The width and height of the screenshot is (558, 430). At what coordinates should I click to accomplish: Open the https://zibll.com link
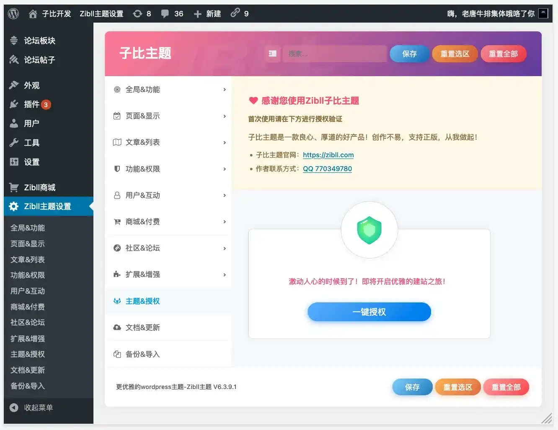coord(328,155)
